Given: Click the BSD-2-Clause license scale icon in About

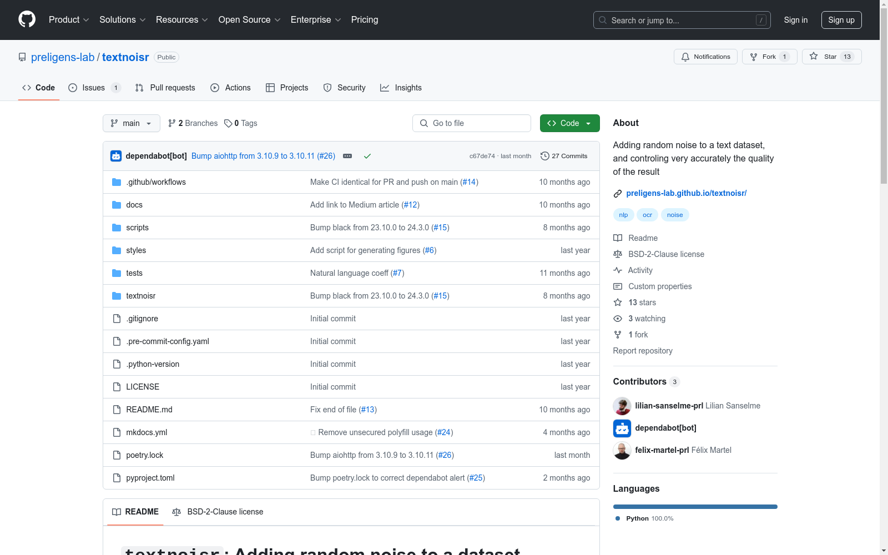Looking at the screenshot, I should tap(618, 254).
